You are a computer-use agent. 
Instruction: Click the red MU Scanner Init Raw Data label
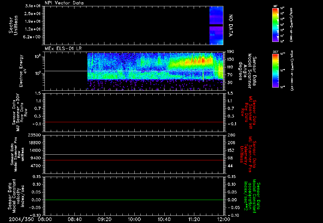249,112
